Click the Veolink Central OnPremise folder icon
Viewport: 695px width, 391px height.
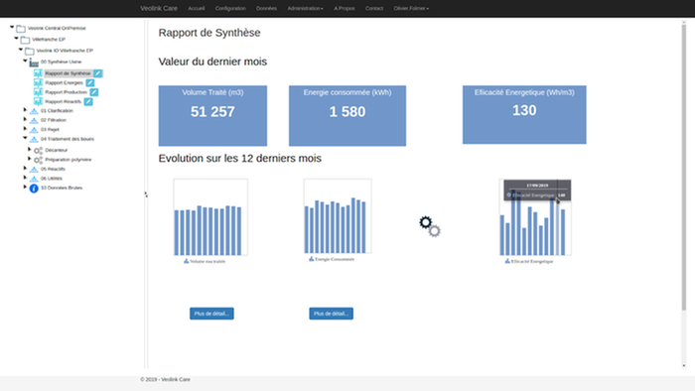(x=21, y=29)
